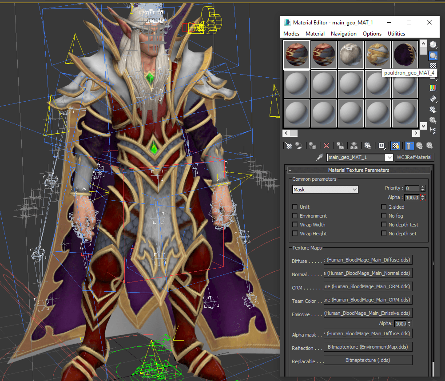Screen dimensions: 445x381
Task: Open the Navigation menu
Action: coord(344,34)
